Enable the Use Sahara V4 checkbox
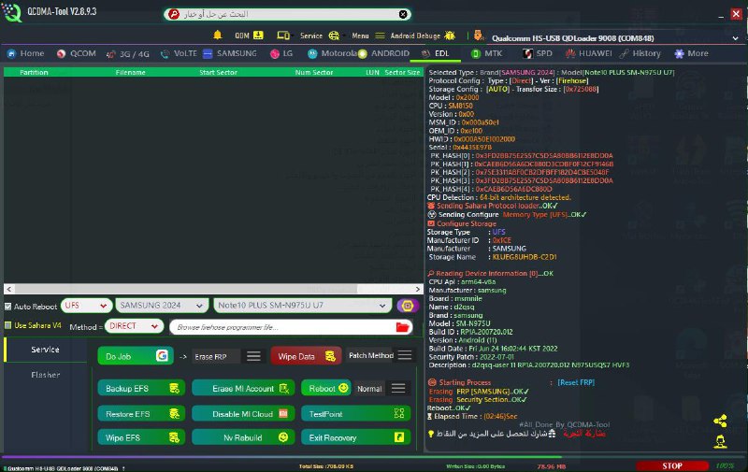 pos(8,325)
